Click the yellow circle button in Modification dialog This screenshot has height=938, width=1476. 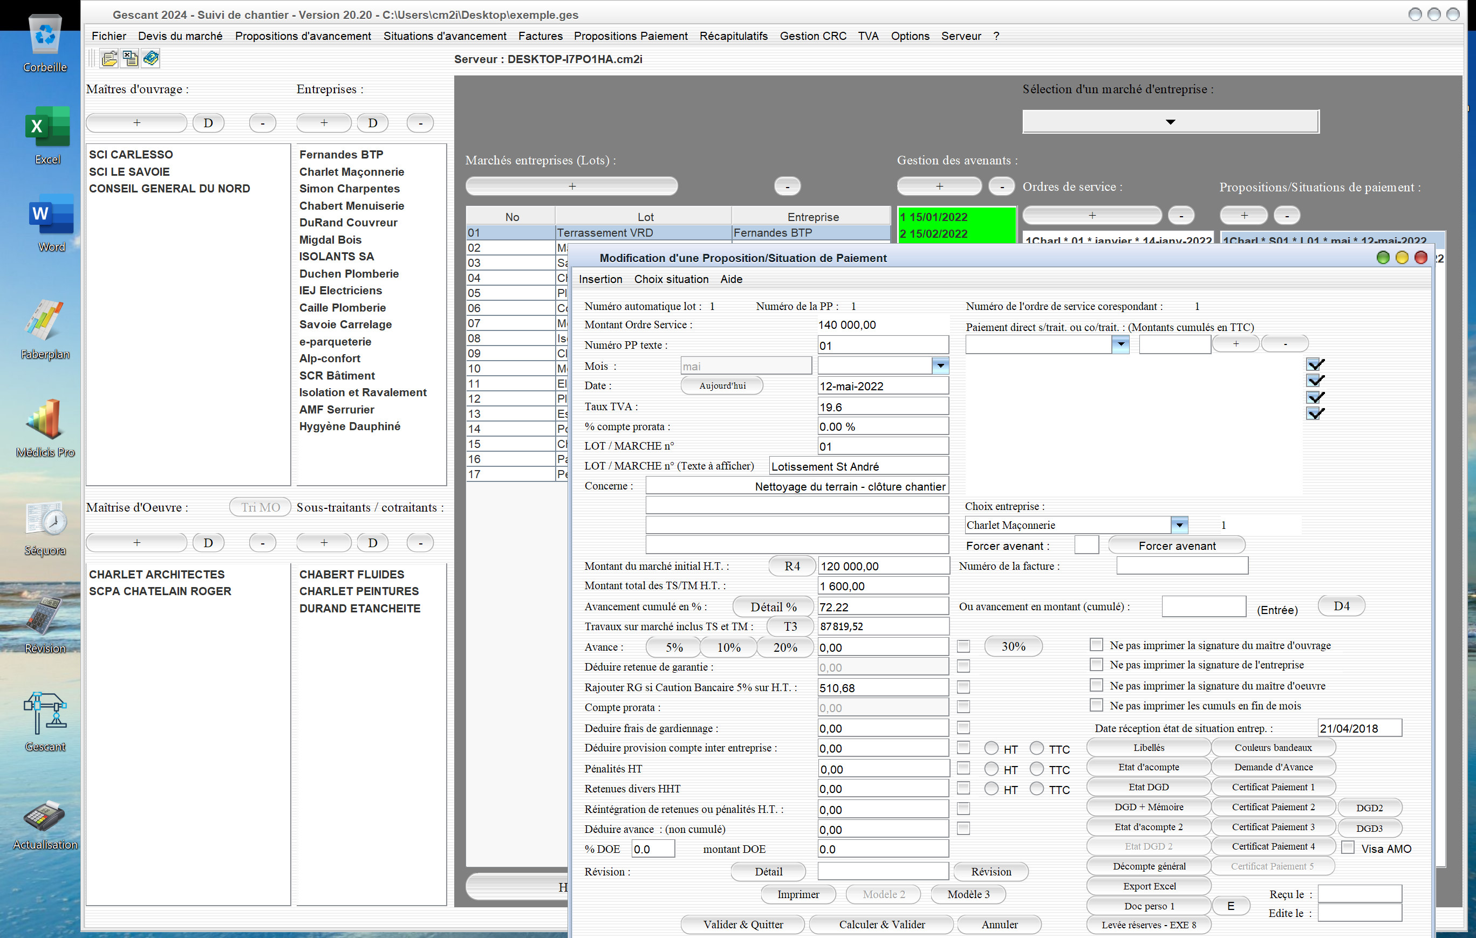point(1401,258)
